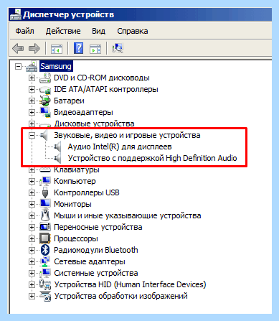Screen dimensions: 279x321
Task: Click the Диспетчер устройств title bar icon
Action: [x=16, y=15]
